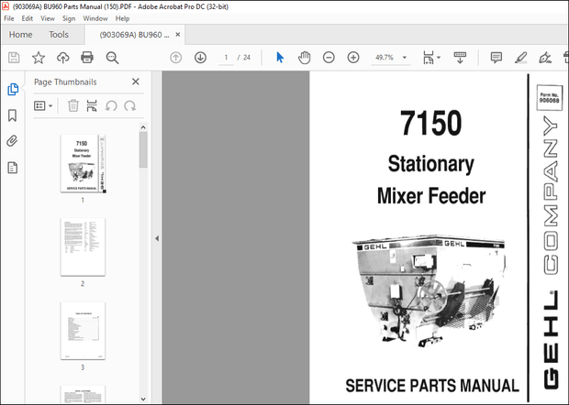569x405 pixels.
Task: Open the Help menu
Action: [122, 18]
